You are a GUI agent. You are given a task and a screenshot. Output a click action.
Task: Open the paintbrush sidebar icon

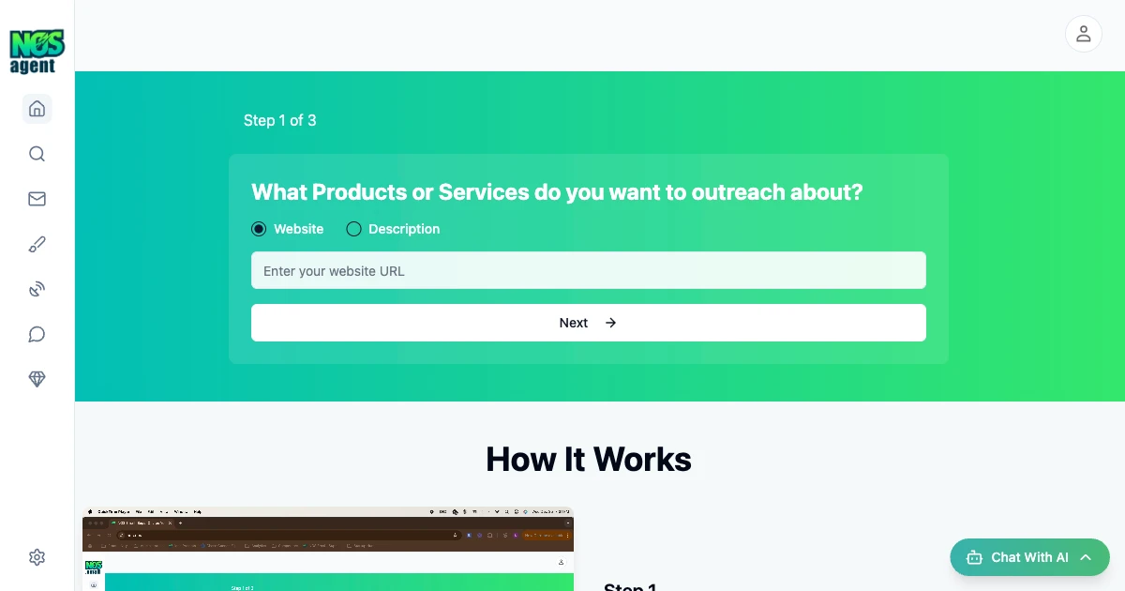point(37,245)
